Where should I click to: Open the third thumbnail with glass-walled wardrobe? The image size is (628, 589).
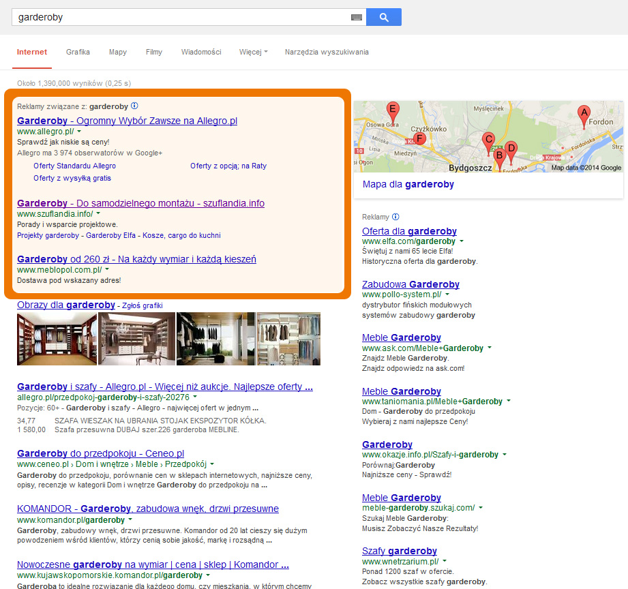216,339
